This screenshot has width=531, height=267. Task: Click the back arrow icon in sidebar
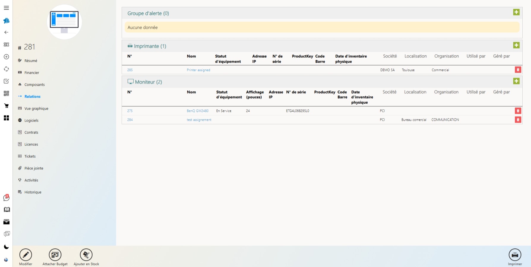[x=6, y=32]
